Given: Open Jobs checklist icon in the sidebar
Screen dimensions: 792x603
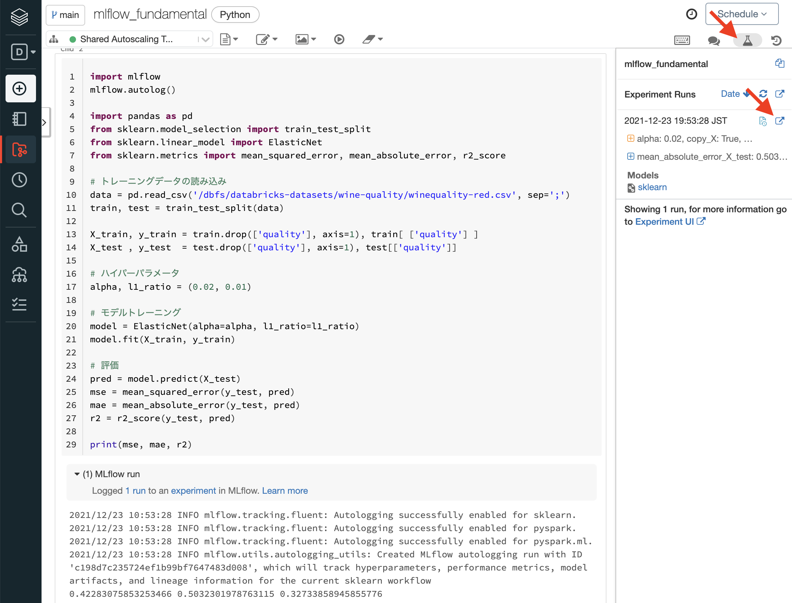Looking at the screenshot, I should [19, 304].
